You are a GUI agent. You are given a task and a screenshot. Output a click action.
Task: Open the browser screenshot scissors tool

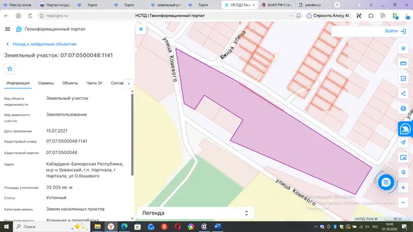359,15
